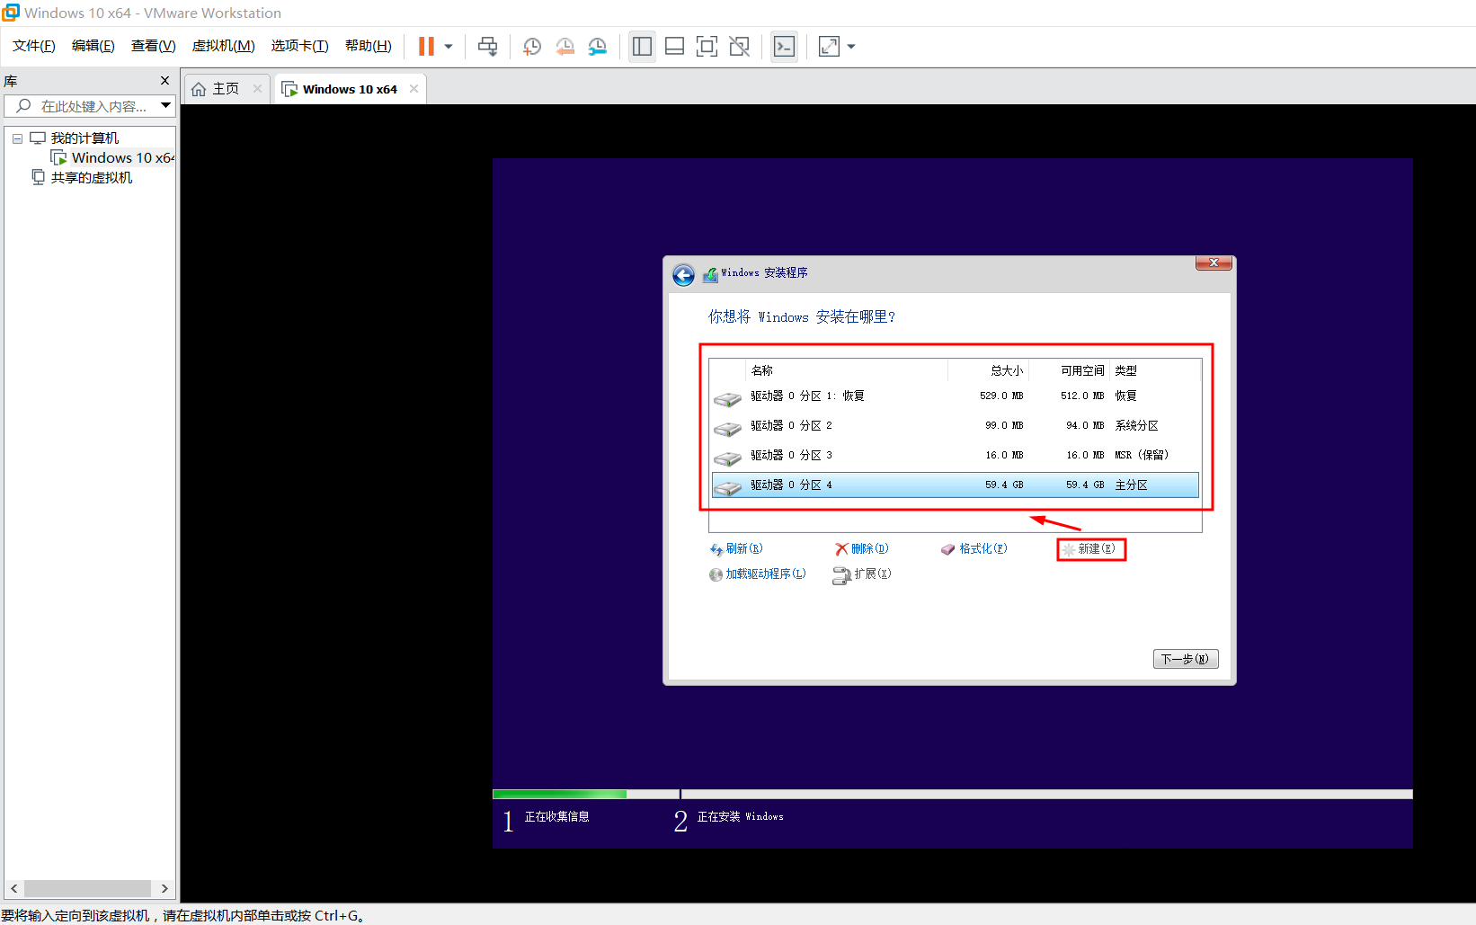This screenshot has height=925, width=1476.
Task: Click the 删除(D) link
Action: coord(861,548)
